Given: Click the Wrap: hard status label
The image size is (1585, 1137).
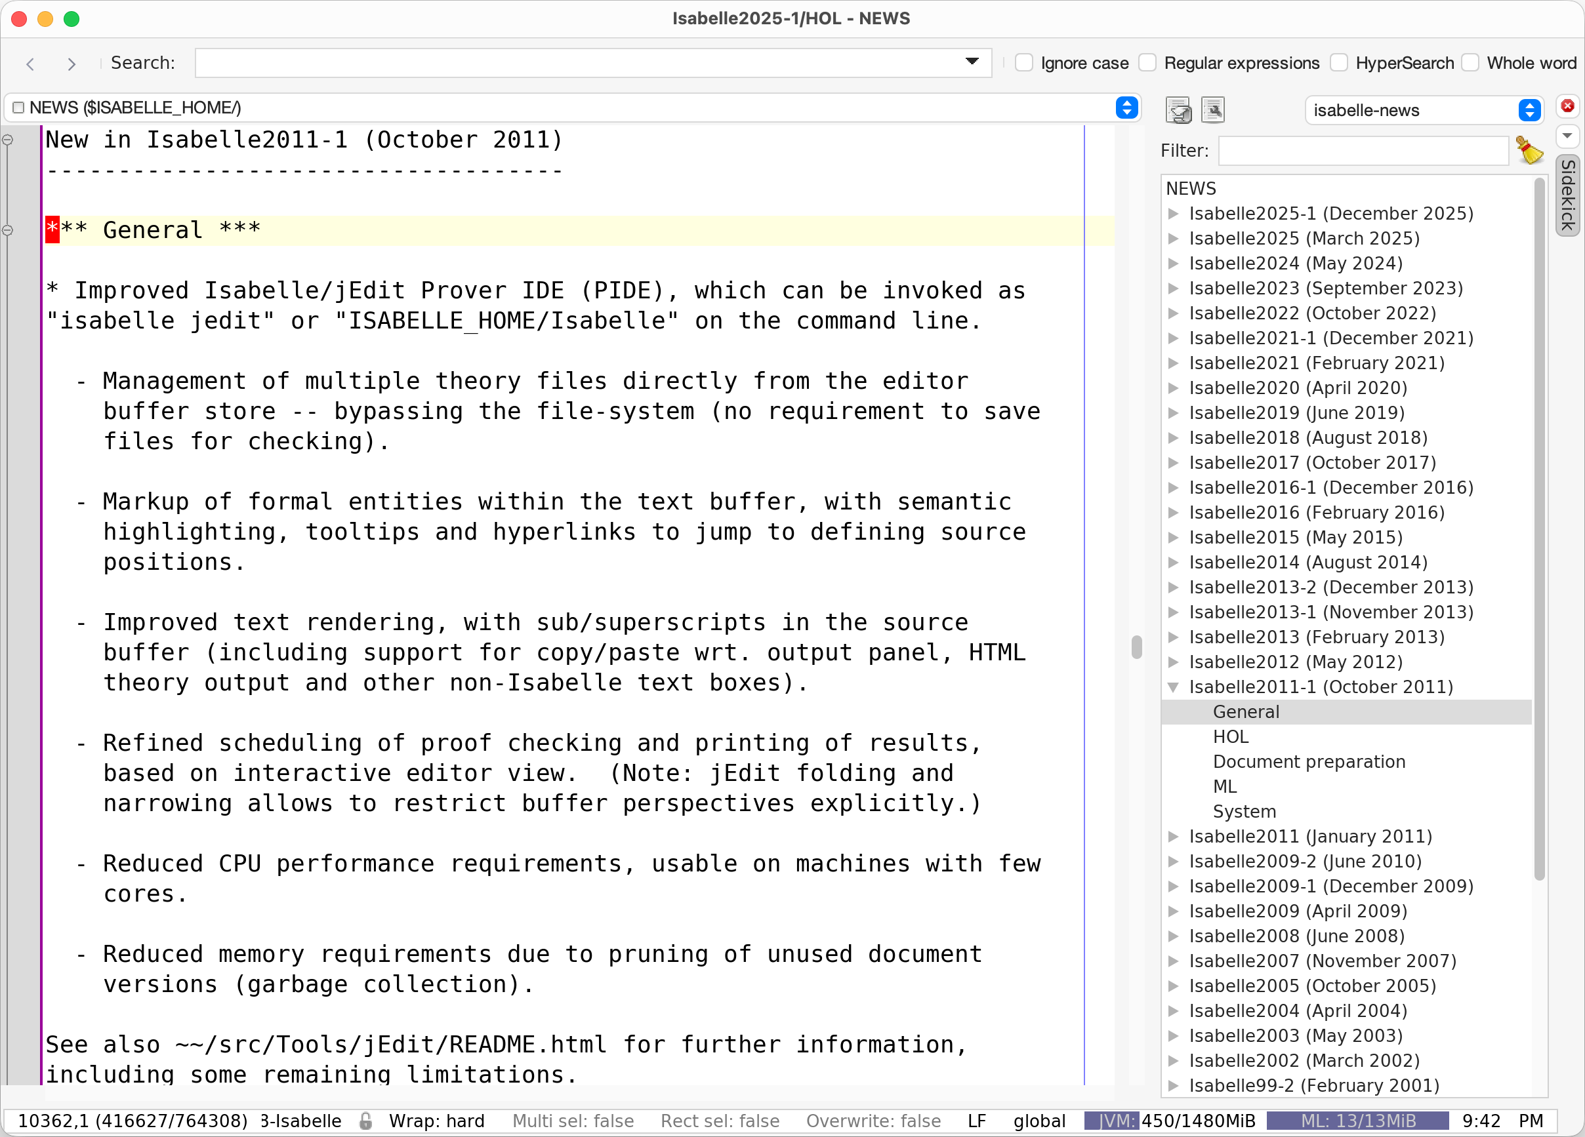Looking at the screenshot, I should coord(436,1121).
